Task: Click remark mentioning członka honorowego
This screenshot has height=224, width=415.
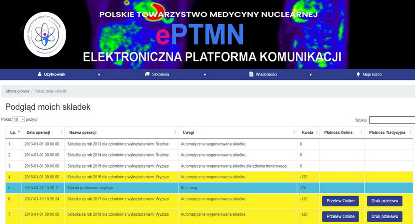Action: [234, 166]
